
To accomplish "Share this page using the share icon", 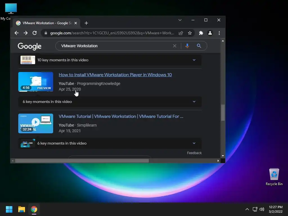I will 181,33.
